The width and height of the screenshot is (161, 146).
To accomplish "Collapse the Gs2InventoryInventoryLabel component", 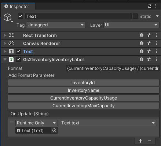I will (x=5, y=60).
